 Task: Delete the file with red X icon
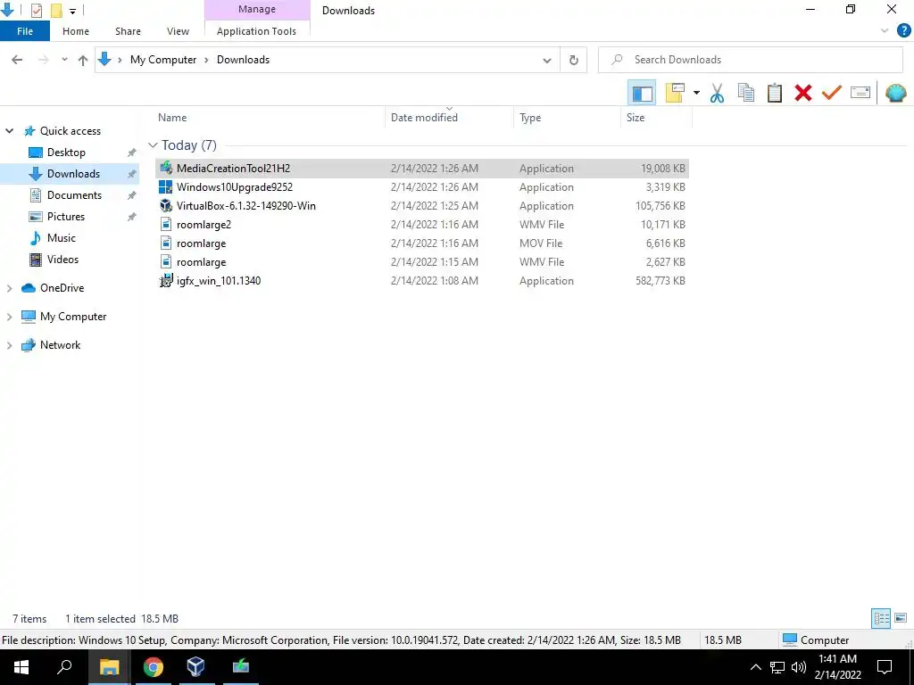[802, 93]
